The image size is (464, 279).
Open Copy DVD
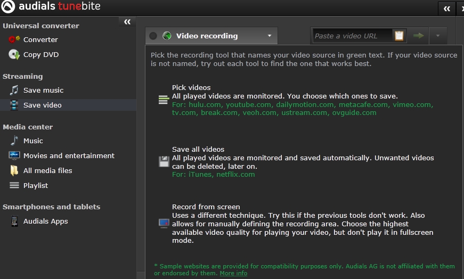tap(41, 55)
